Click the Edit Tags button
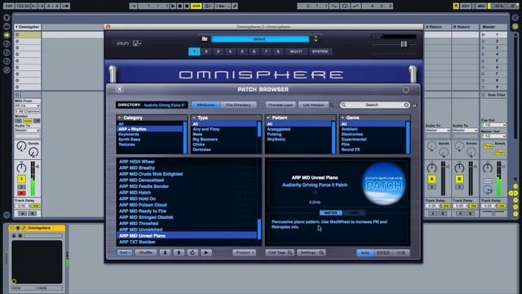Screen dimensions: 522x294 tap(280, 252)
